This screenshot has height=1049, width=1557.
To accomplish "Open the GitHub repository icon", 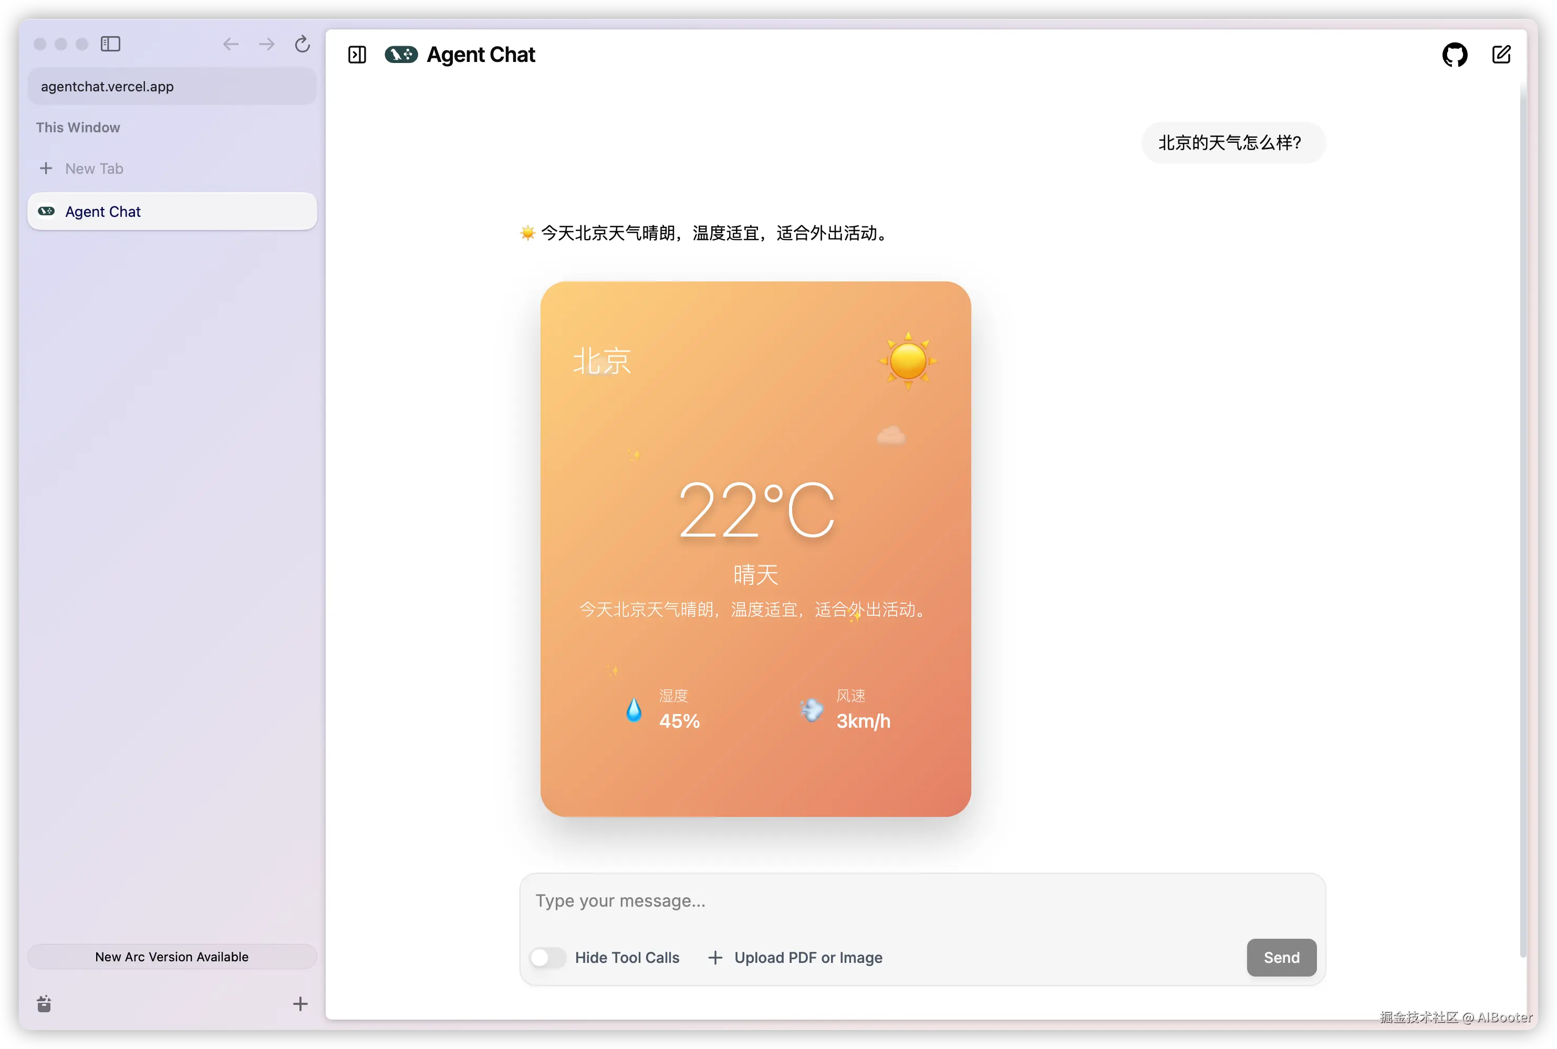I will point(1454,55).
